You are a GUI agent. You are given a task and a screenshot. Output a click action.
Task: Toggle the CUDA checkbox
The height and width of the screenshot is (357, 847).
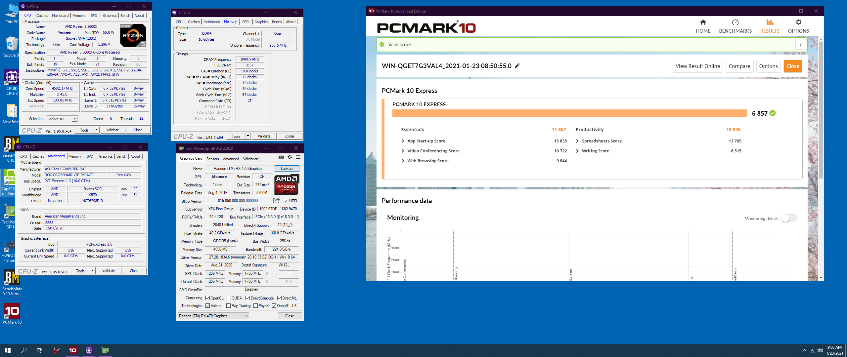click(229, 298)
